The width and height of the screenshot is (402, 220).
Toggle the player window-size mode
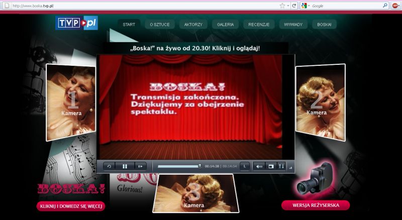coord(271,166)
